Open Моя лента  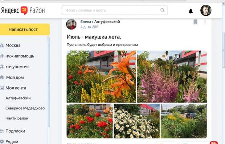[16, 88]
